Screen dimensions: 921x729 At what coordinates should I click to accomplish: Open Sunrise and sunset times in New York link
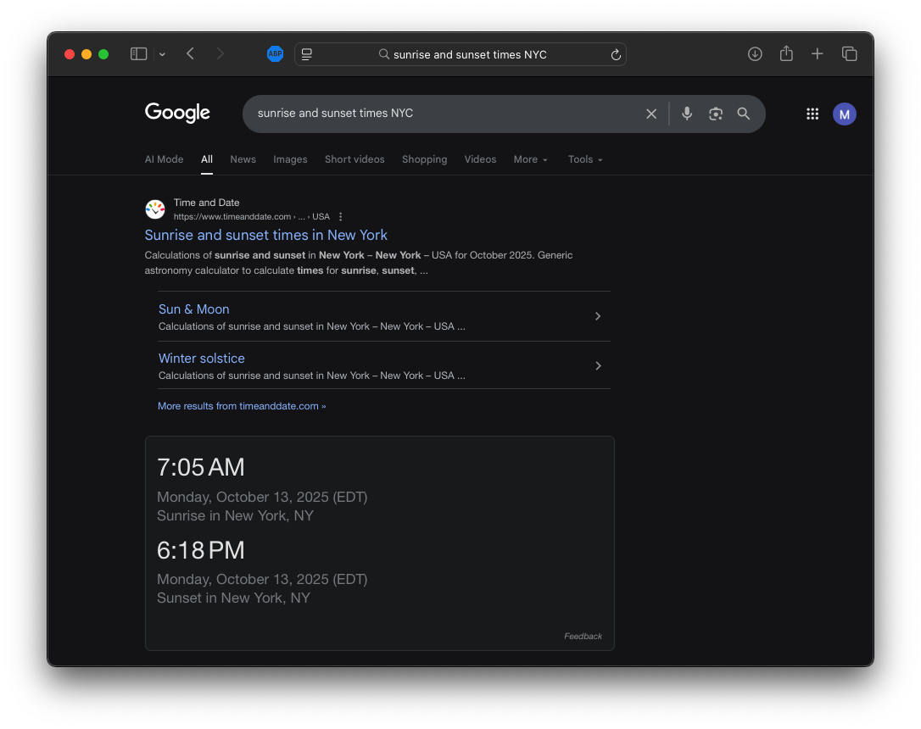point(265,235)
